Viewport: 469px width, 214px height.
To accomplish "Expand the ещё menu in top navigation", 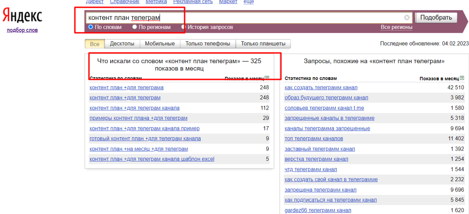I will point(249,2).
